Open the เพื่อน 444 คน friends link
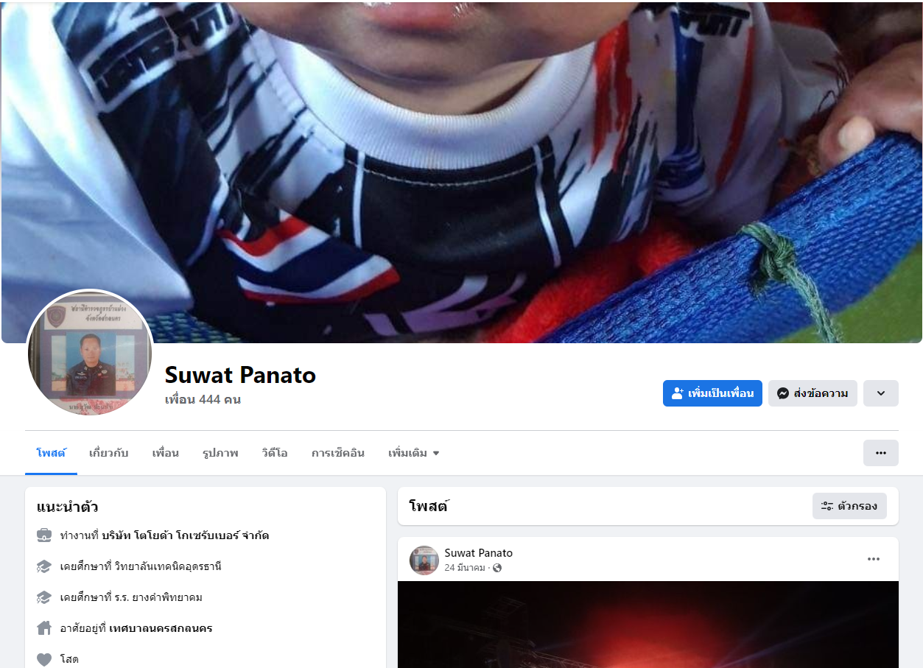The image size is (923, 668). click(x=203, y=400)
